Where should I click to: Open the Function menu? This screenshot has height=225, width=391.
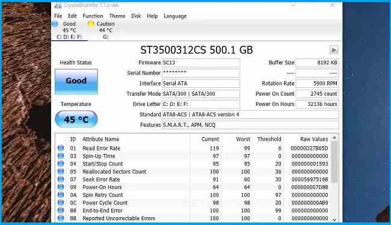93,16
